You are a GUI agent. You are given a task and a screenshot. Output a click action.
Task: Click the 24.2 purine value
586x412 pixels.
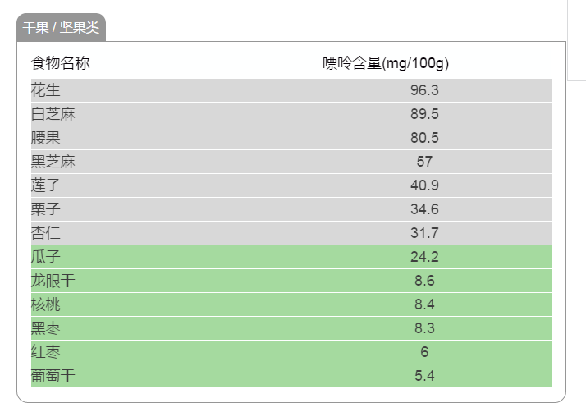(x=424, y=257)
